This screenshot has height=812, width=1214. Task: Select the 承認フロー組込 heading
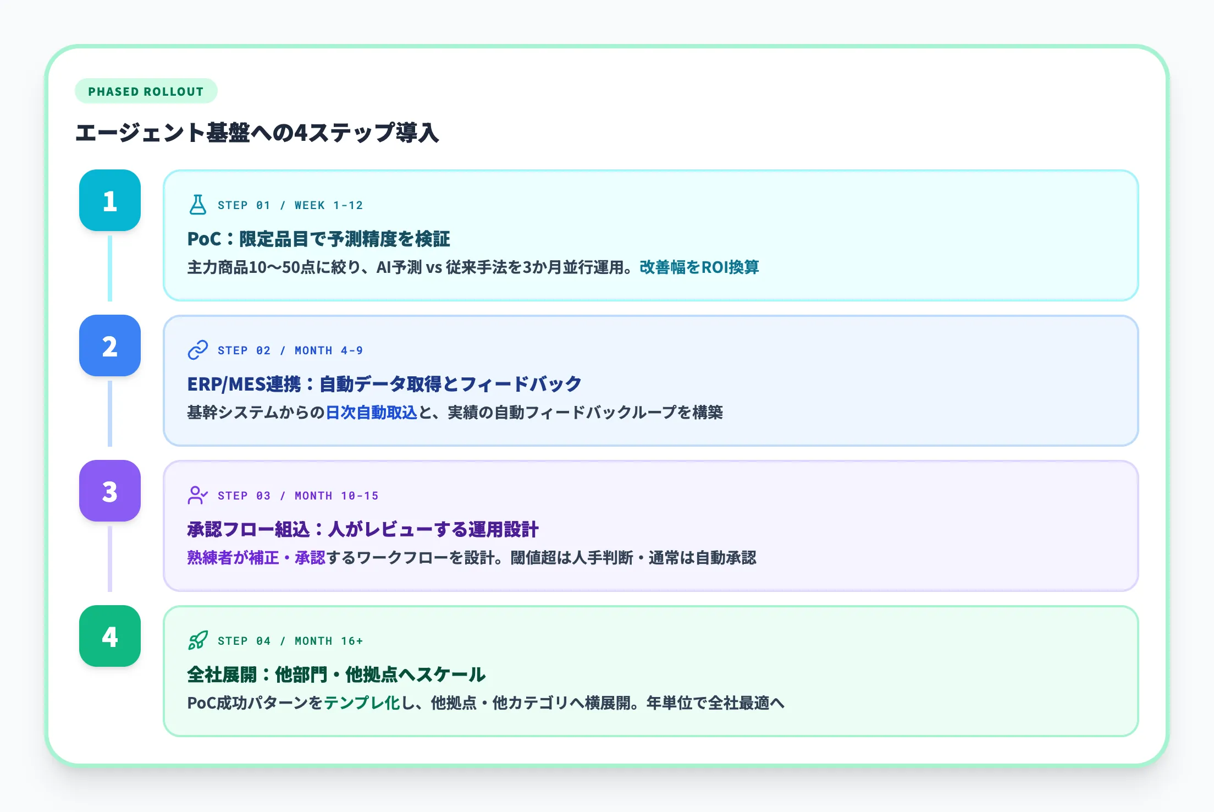click(363, 529)
